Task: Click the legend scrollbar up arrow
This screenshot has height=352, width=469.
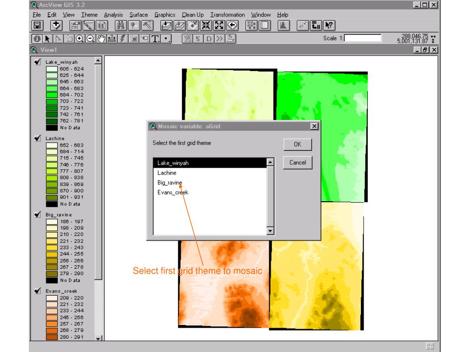Action: (98, 60)
